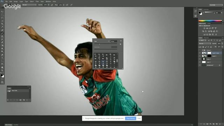This screenshot has height=126, width=224.
Task: Toggle visibility of Layer 2
Action: pos(200,59)
